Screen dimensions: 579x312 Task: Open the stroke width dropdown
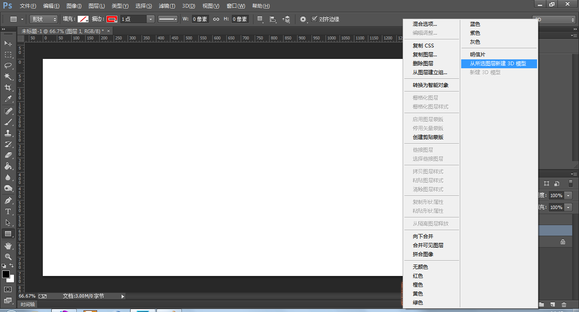151,19
